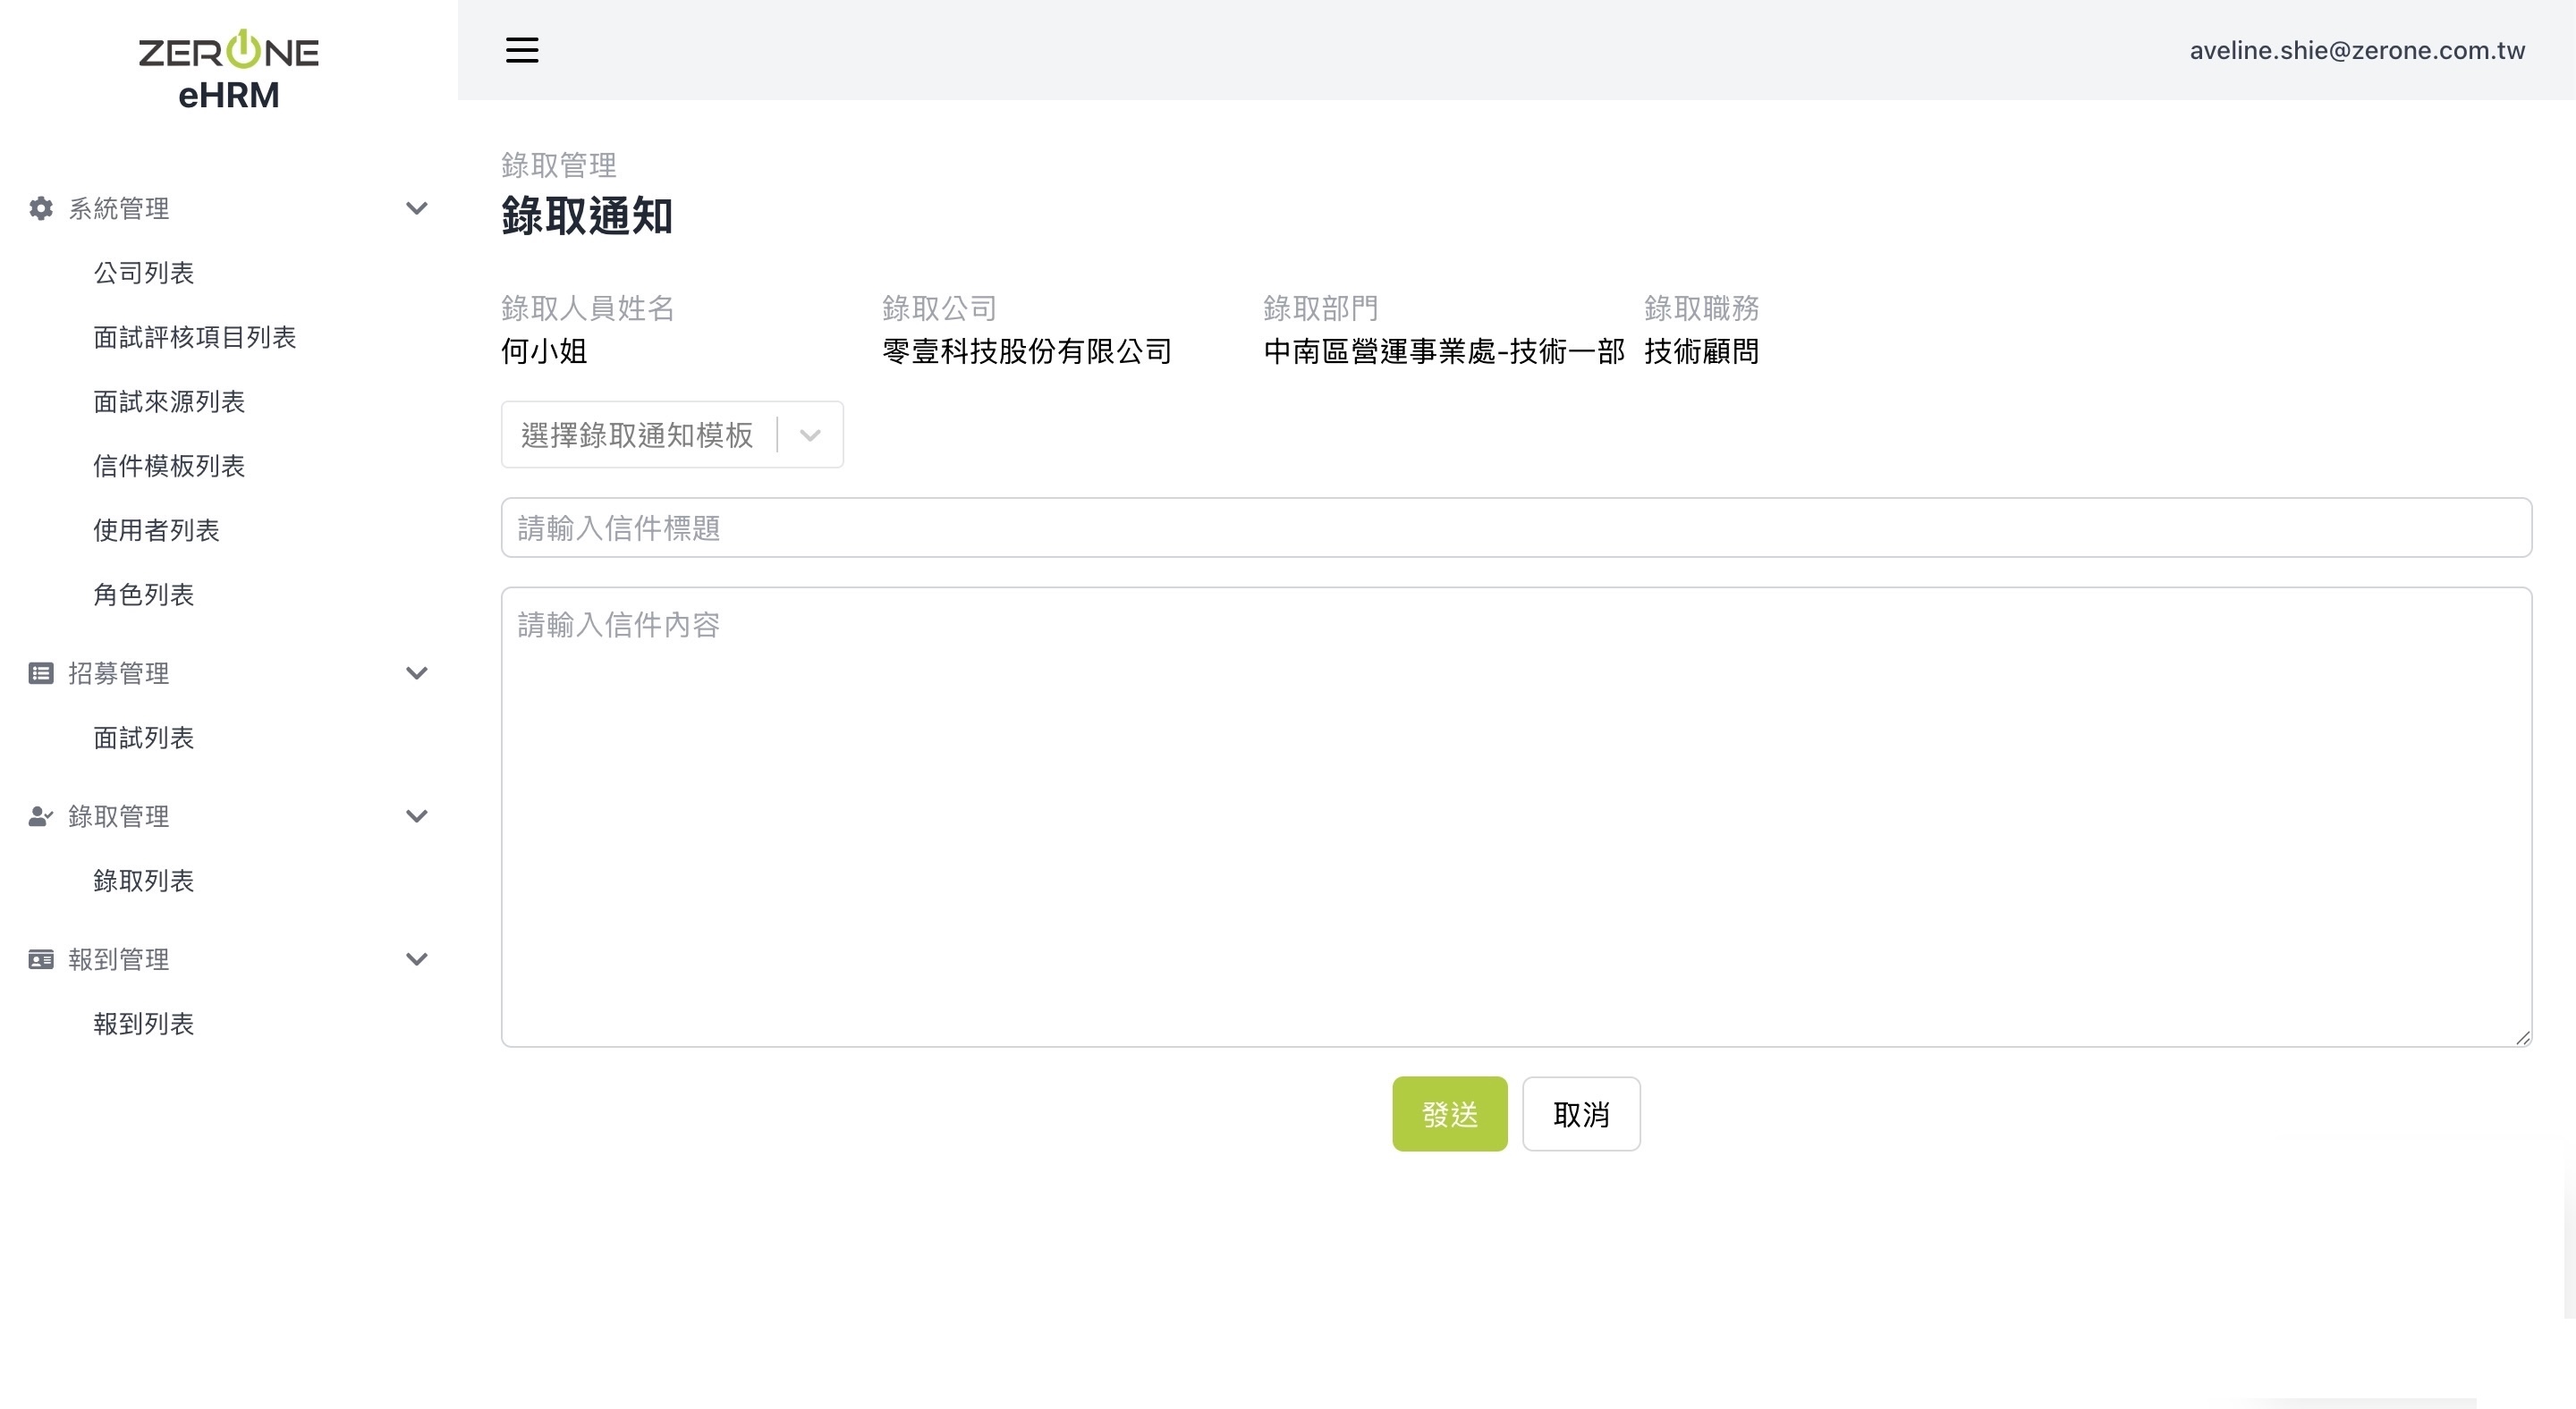The height and width of the screenshot is (1409, 2576).
Task: Go to 信件模板列表 menu item
Action: click(x=169, y=466)
